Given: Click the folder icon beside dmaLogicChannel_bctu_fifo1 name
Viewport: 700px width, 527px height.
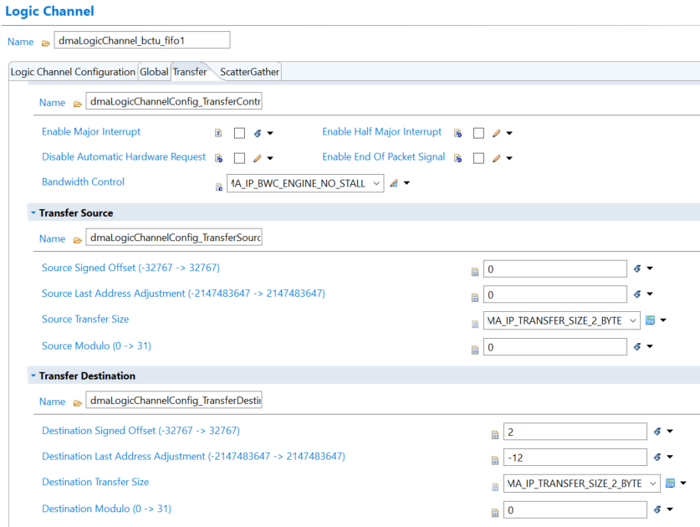Looking at the screenshot, I should tap(45, 42).
